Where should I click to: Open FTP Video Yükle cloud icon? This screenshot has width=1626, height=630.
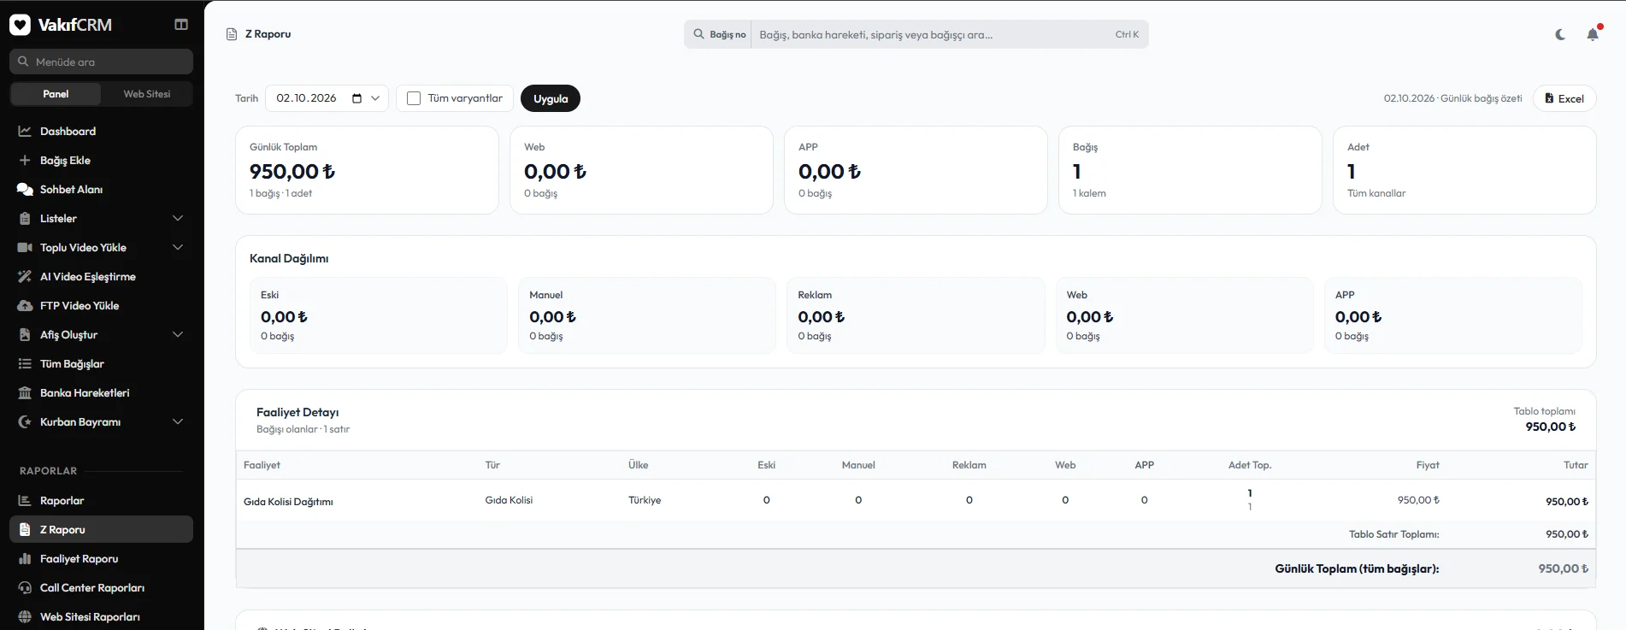(x=25, y=305)
